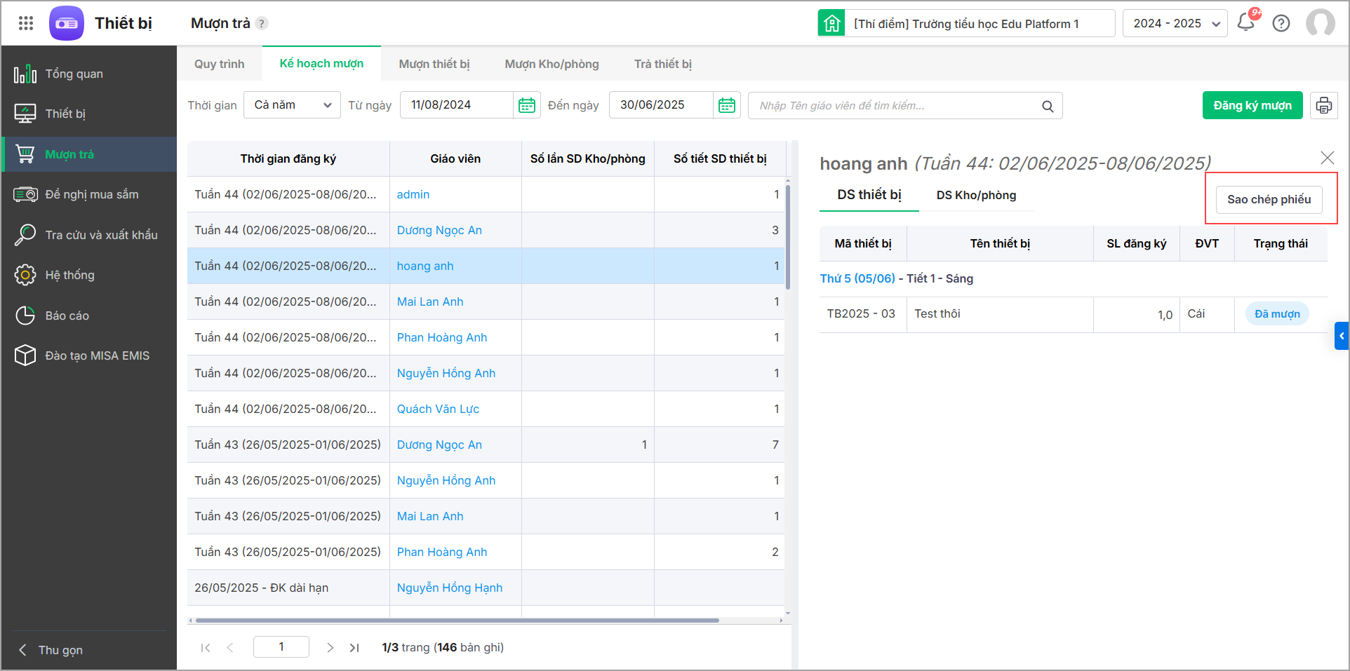Image resolution: width=1350 pixels, height=671 pixels.
Task: Click the table horizontal scrollbar
Action: tap(457, 621)
